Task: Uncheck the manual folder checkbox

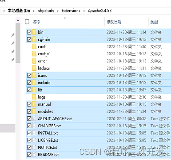Action: (29, 104)
